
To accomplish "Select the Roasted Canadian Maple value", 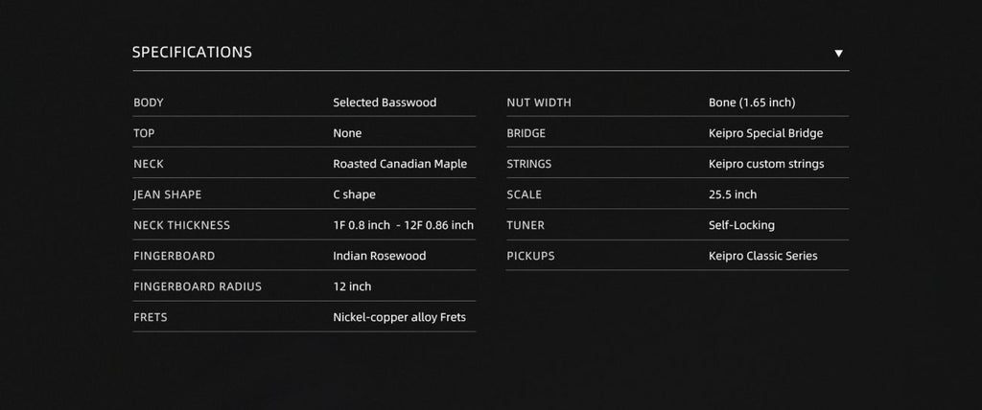I will click(400, 164).
